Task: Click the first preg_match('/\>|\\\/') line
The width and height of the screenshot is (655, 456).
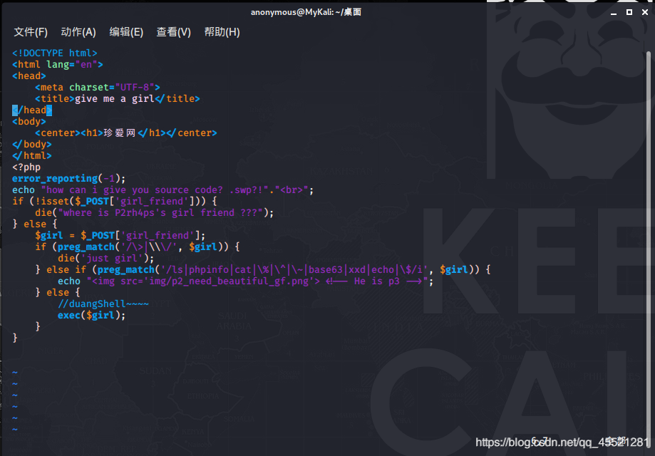Action: [138, 247]
